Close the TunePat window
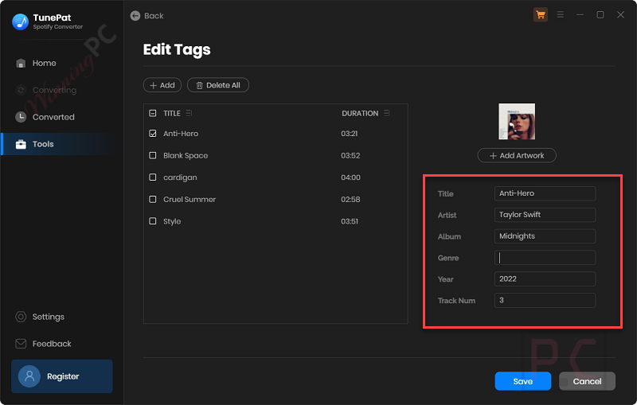Viewport: 637px width, 405px height. (x=620, y=14)
